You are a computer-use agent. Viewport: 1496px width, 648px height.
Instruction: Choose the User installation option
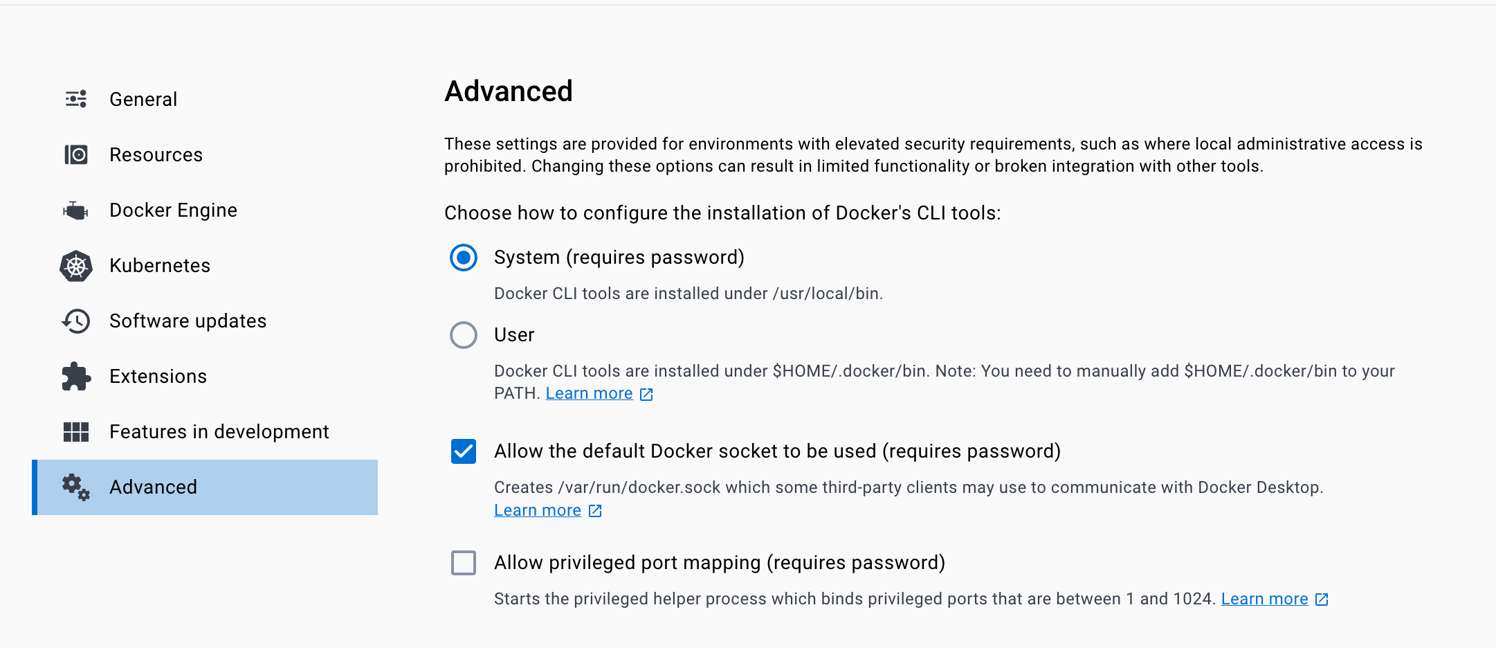463,335
